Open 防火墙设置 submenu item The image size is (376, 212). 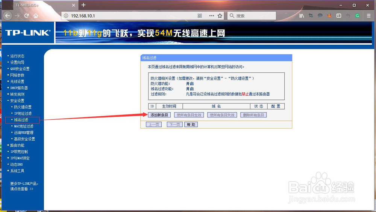(x=23, y=107)
